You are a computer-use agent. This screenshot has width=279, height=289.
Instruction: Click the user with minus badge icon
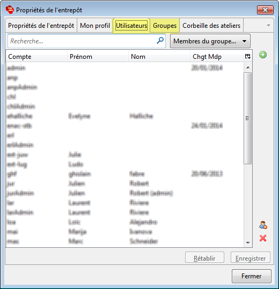tap(263, 225)
